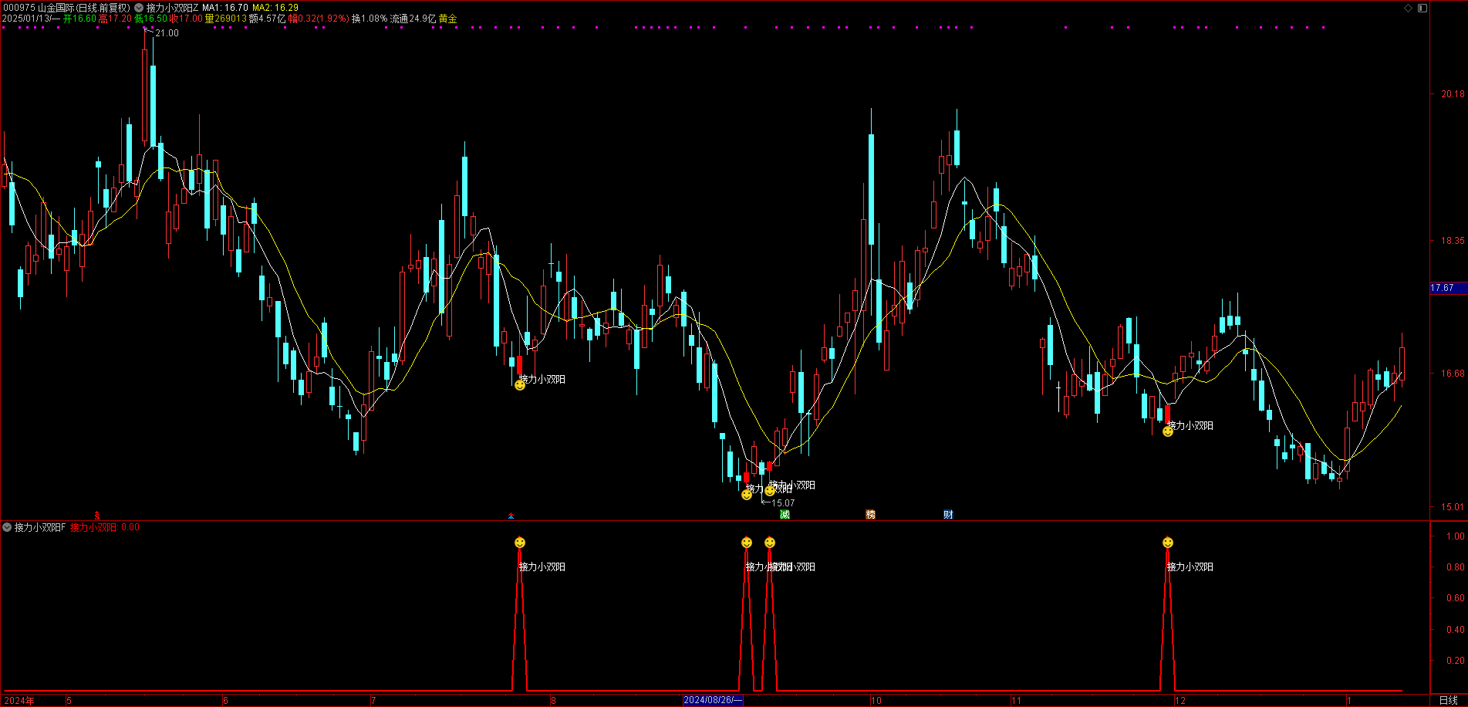The width and height of the screenshot is (1468, 707).
Task: Click the green 减 marker icon
Action: pyautogui.click(x=785, y=515)
